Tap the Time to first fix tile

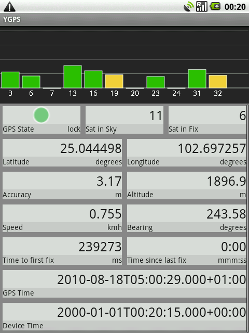(x=62, y=251)
